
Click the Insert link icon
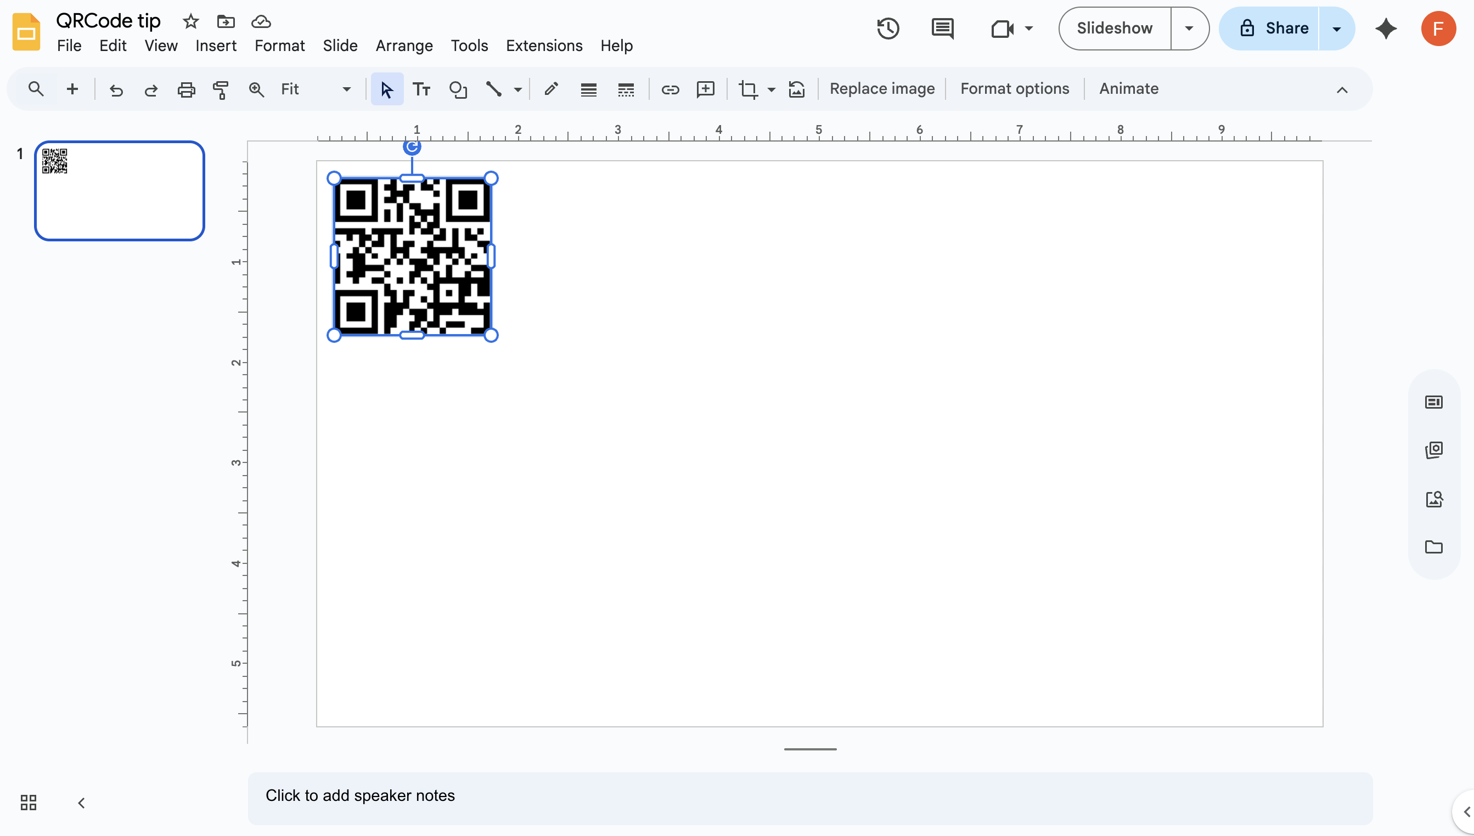tap(670, 89)
